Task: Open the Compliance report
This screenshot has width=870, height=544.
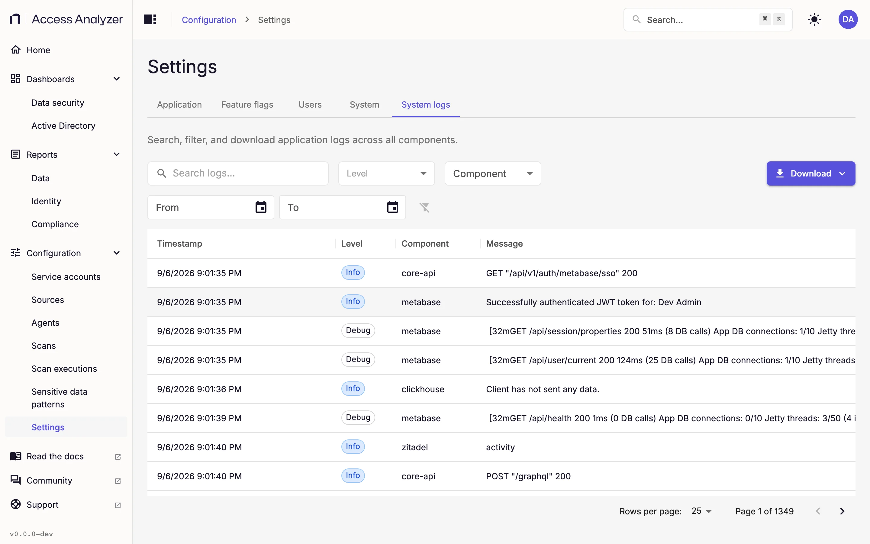Action: (55, 224)
